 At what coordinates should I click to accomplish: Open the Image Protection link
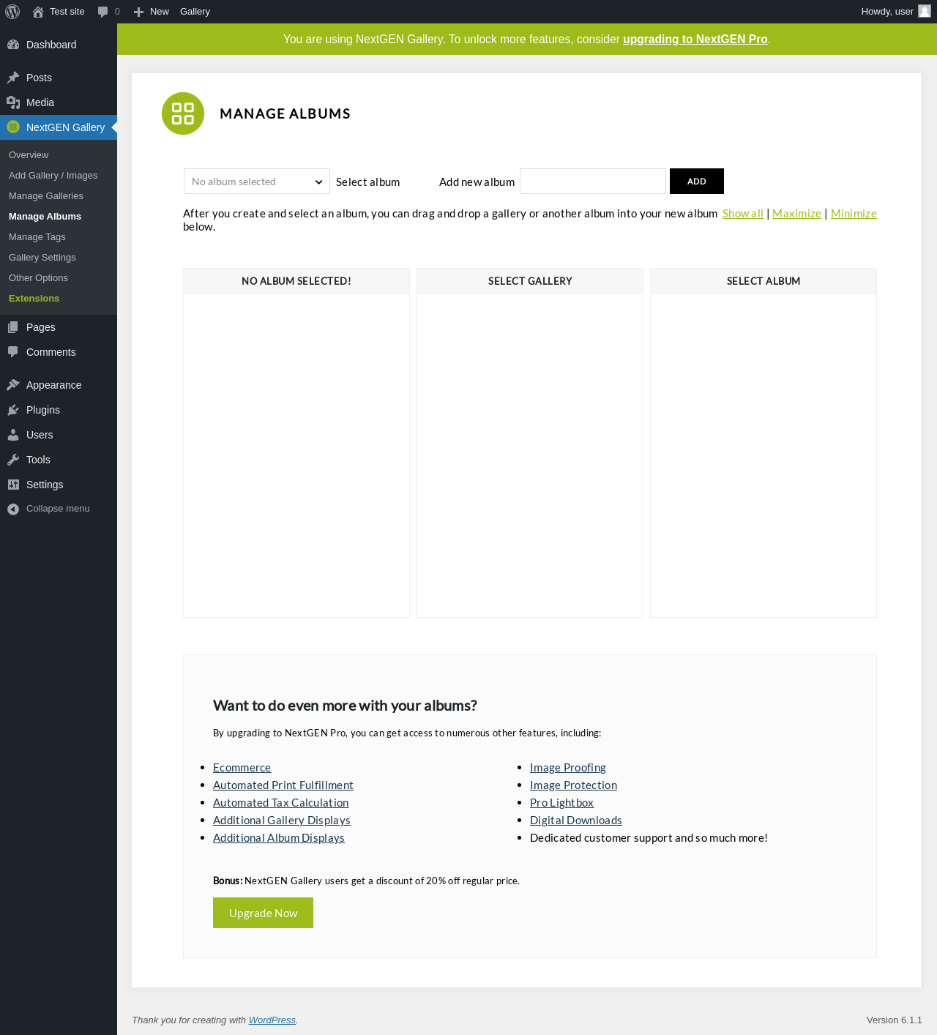[573, 785]
